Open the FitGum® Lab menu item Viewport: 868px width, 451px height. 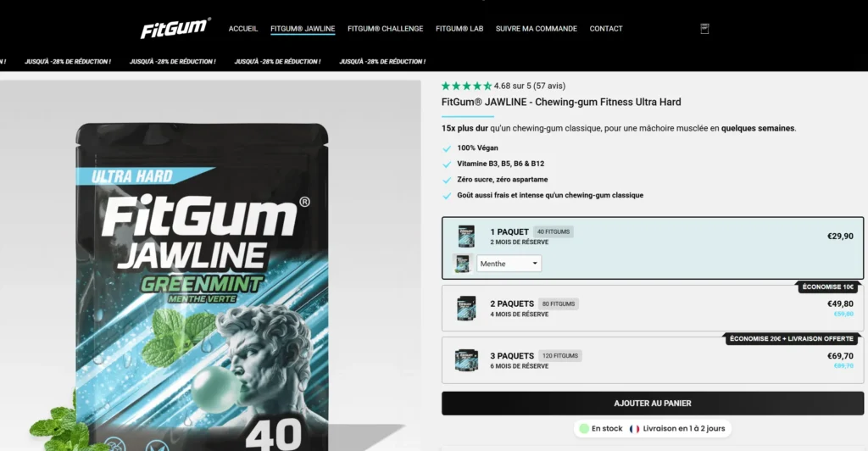pos(459,29)
